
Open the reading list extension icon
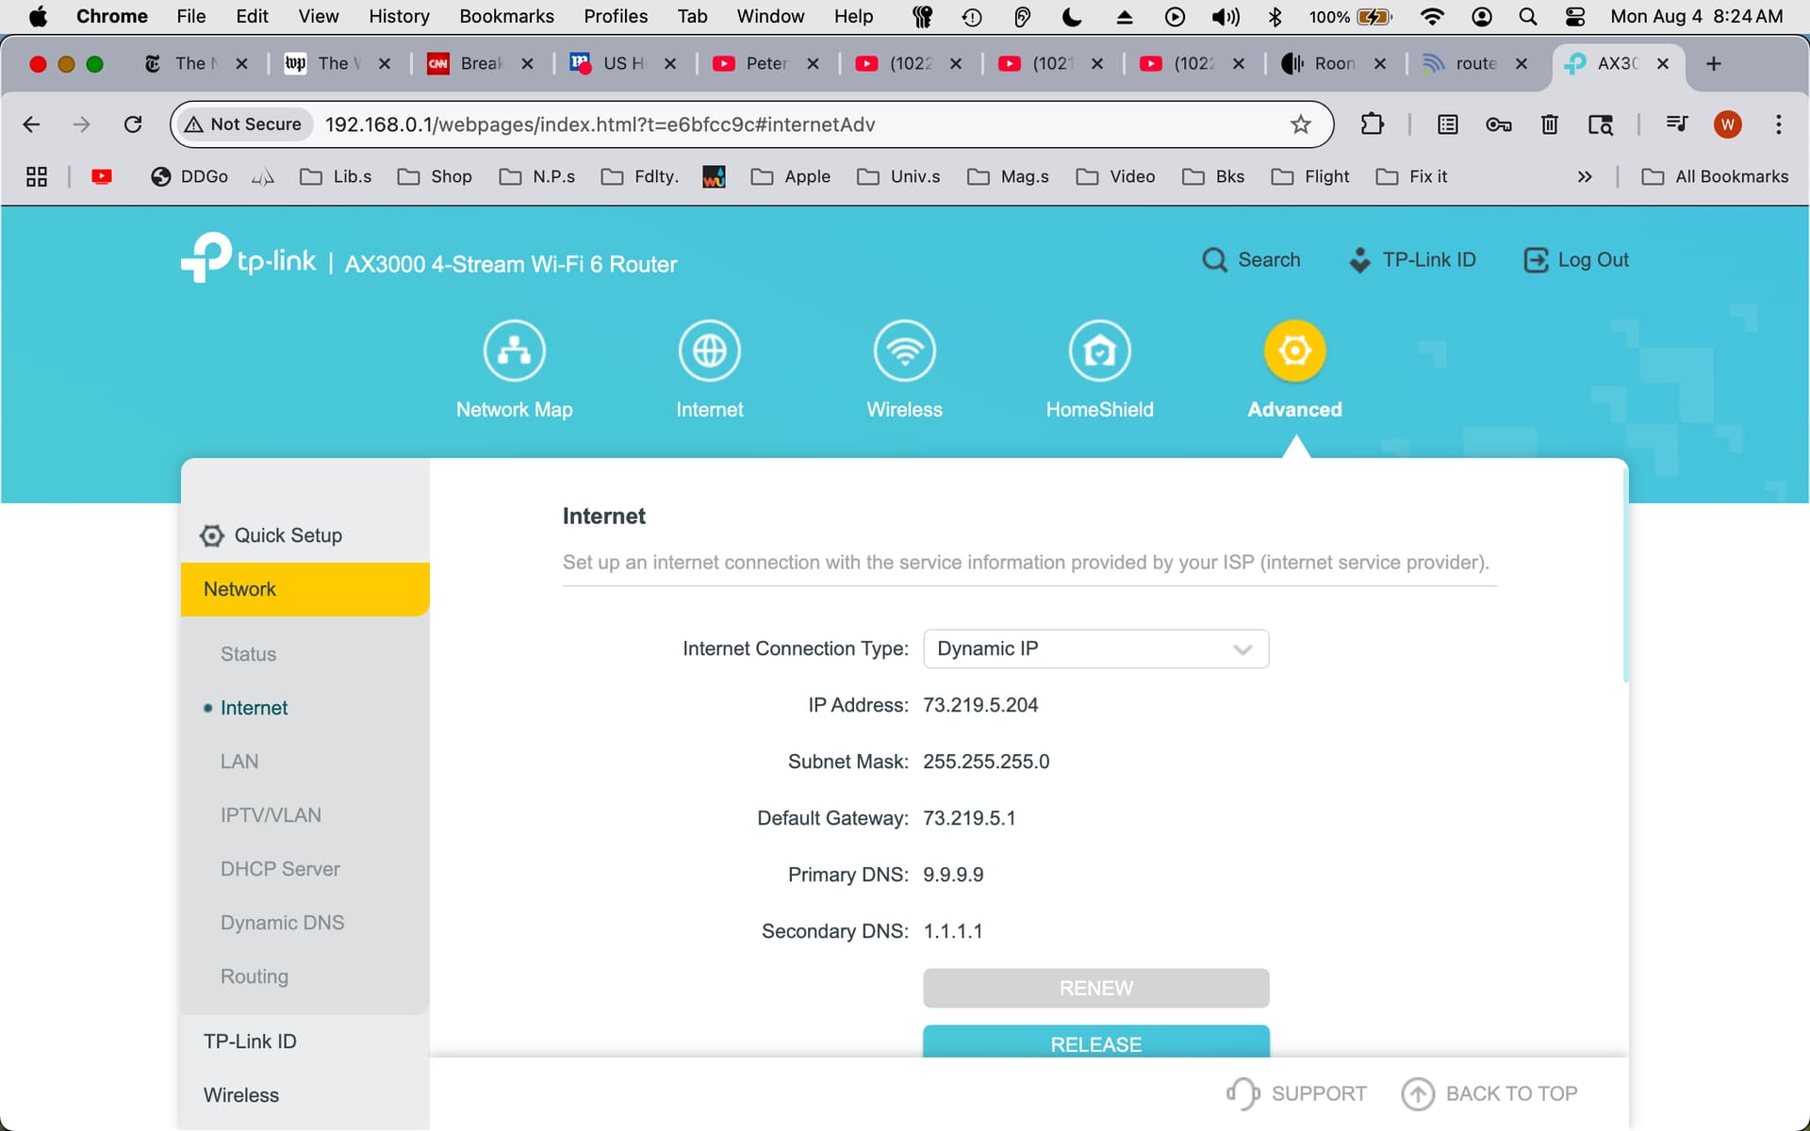click(x=1447, y=124)
